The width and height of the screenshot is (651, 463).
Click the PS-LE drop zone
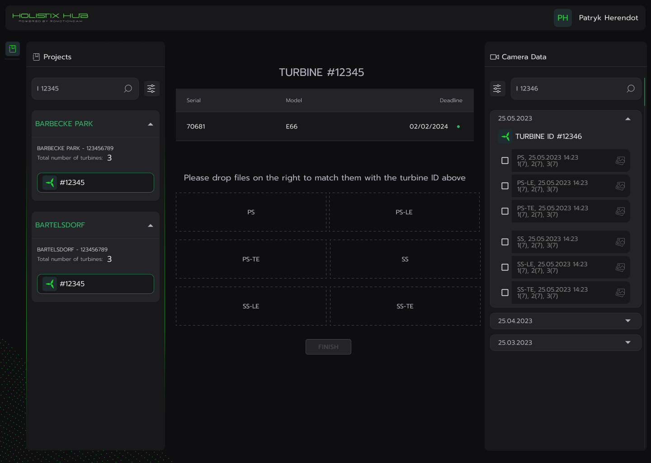coord(404,212)
